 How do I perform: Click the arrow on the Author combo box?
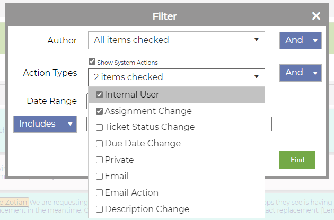click(x=257, y=40)
